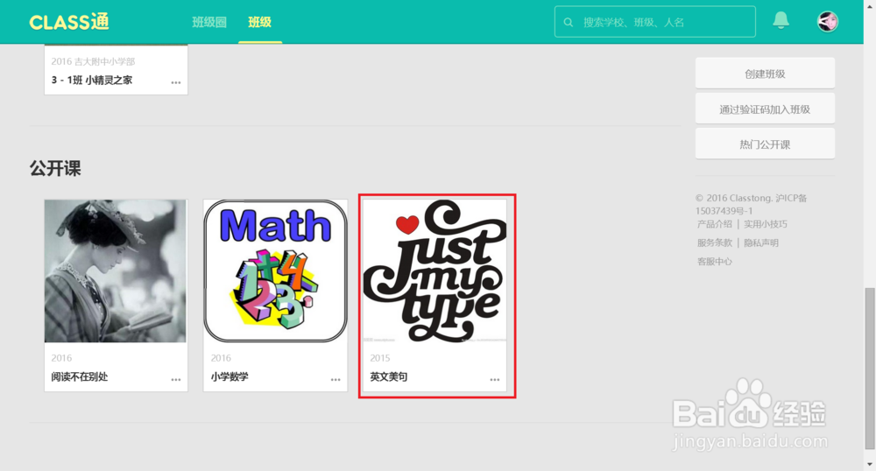The height and width of the screenshot is (471, 876).
Task: Click the 公开课 section heading
Action: coord(55,168)
